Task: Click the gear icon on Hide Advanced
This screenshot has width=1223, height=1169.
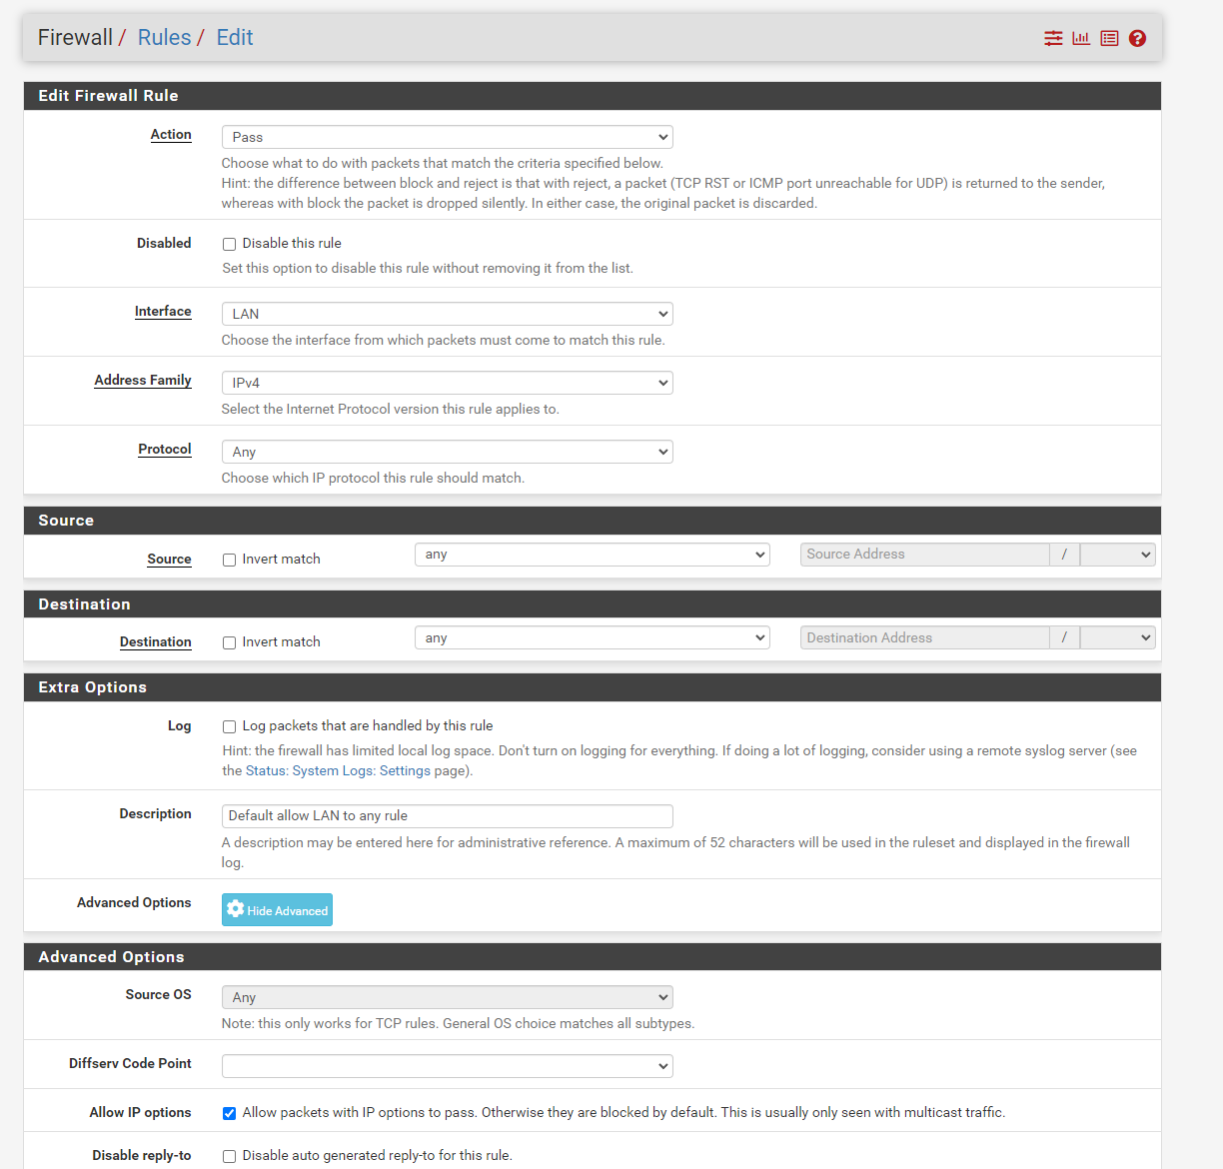Action: coord(236,909)
